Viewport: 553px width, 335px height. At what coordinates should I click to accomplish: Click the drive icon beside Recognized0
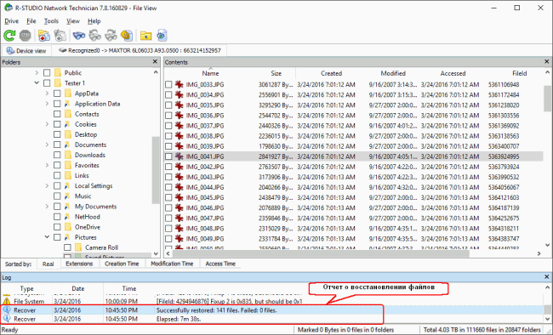(63, 50)
